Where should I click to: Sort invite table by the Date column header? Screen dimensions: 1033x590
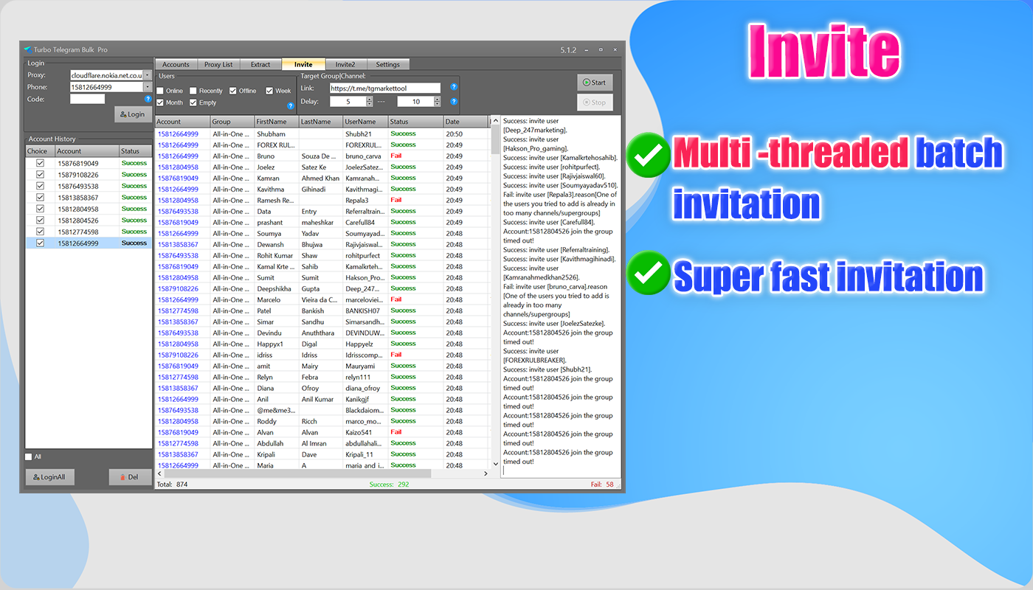point(465,122)
